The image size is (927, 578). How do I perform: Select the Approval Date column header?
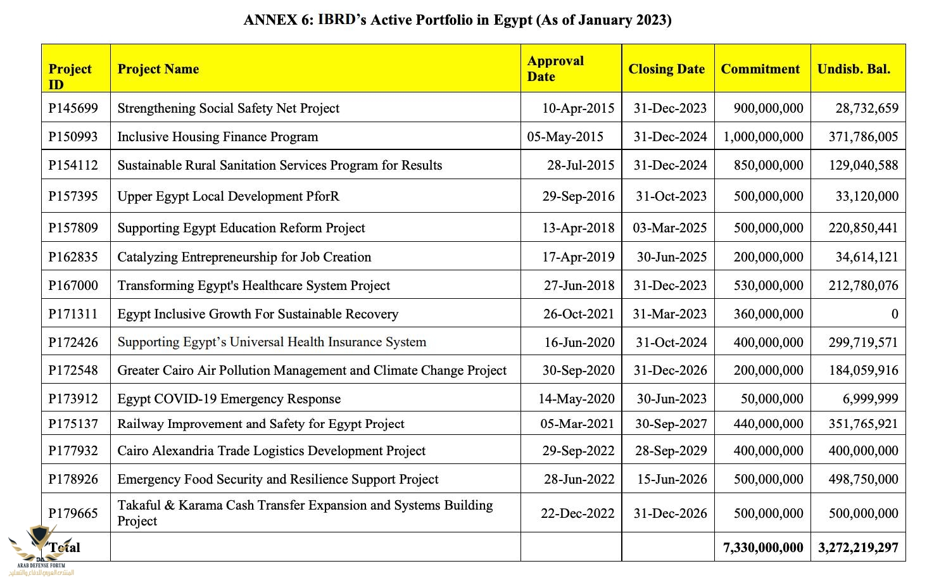pos(555,68)
